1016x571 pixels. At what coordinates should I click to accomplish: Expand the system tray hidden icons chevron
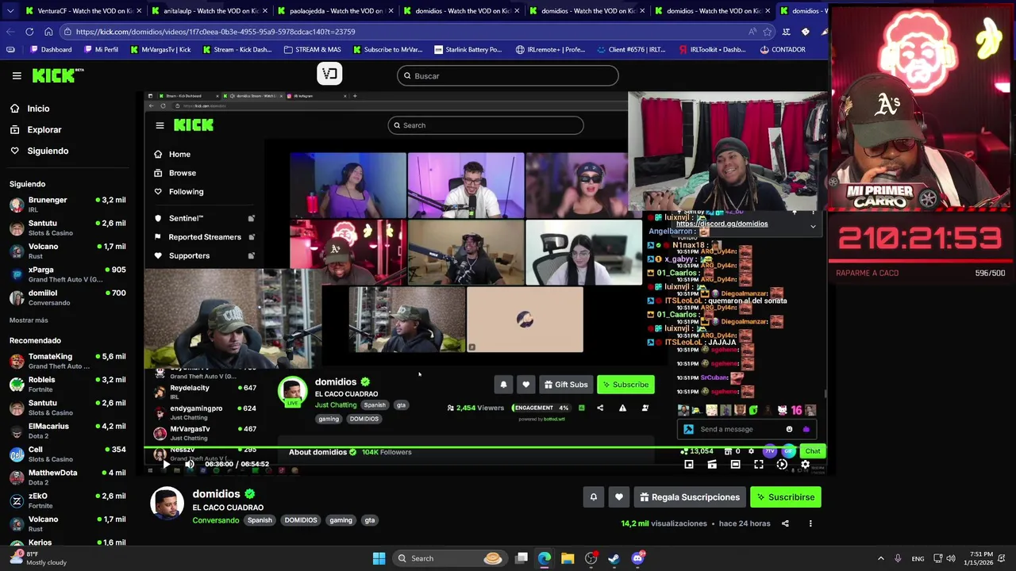click(880, 558)
